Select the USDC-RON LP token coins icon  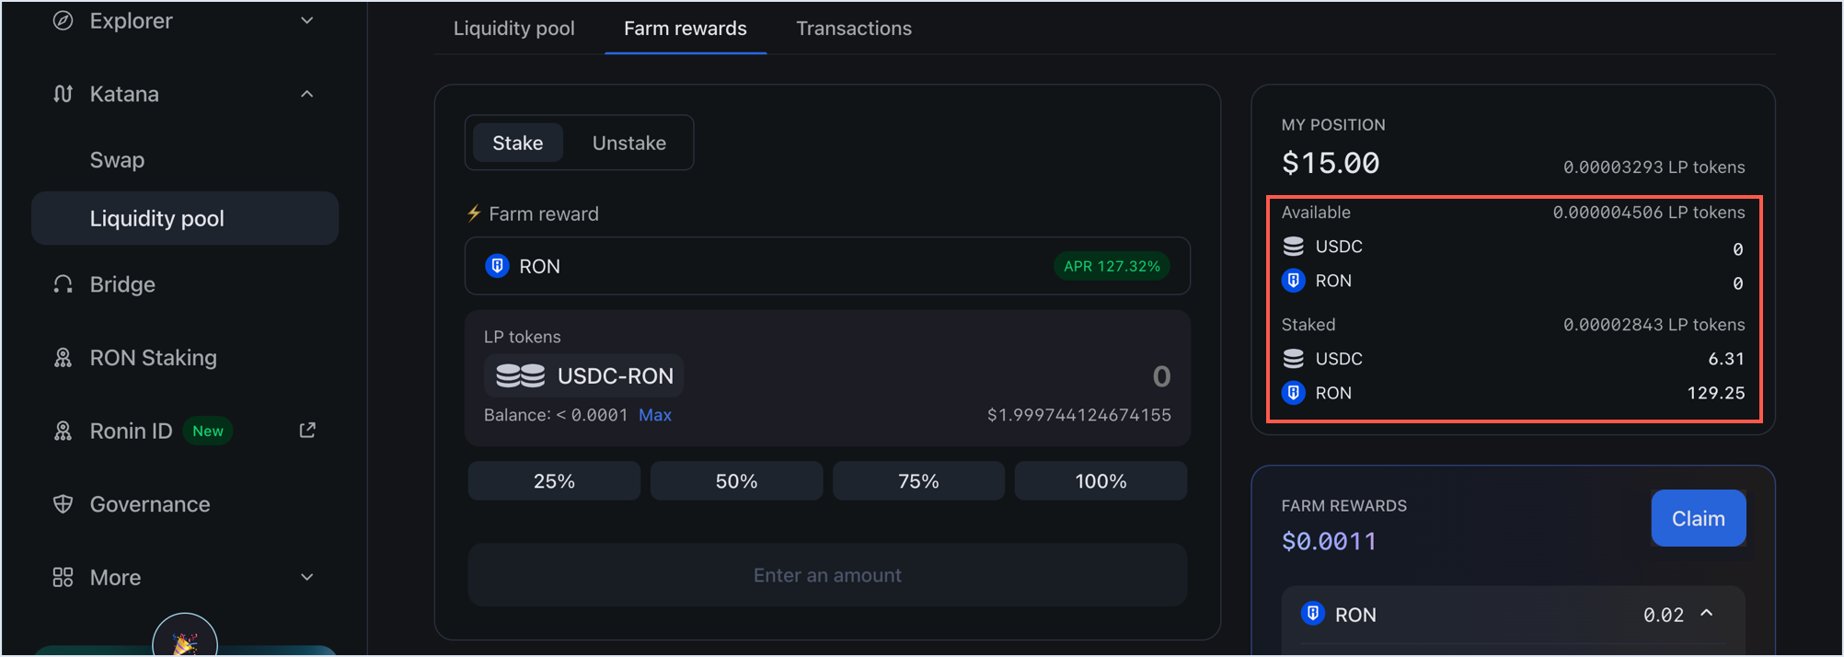520,375
